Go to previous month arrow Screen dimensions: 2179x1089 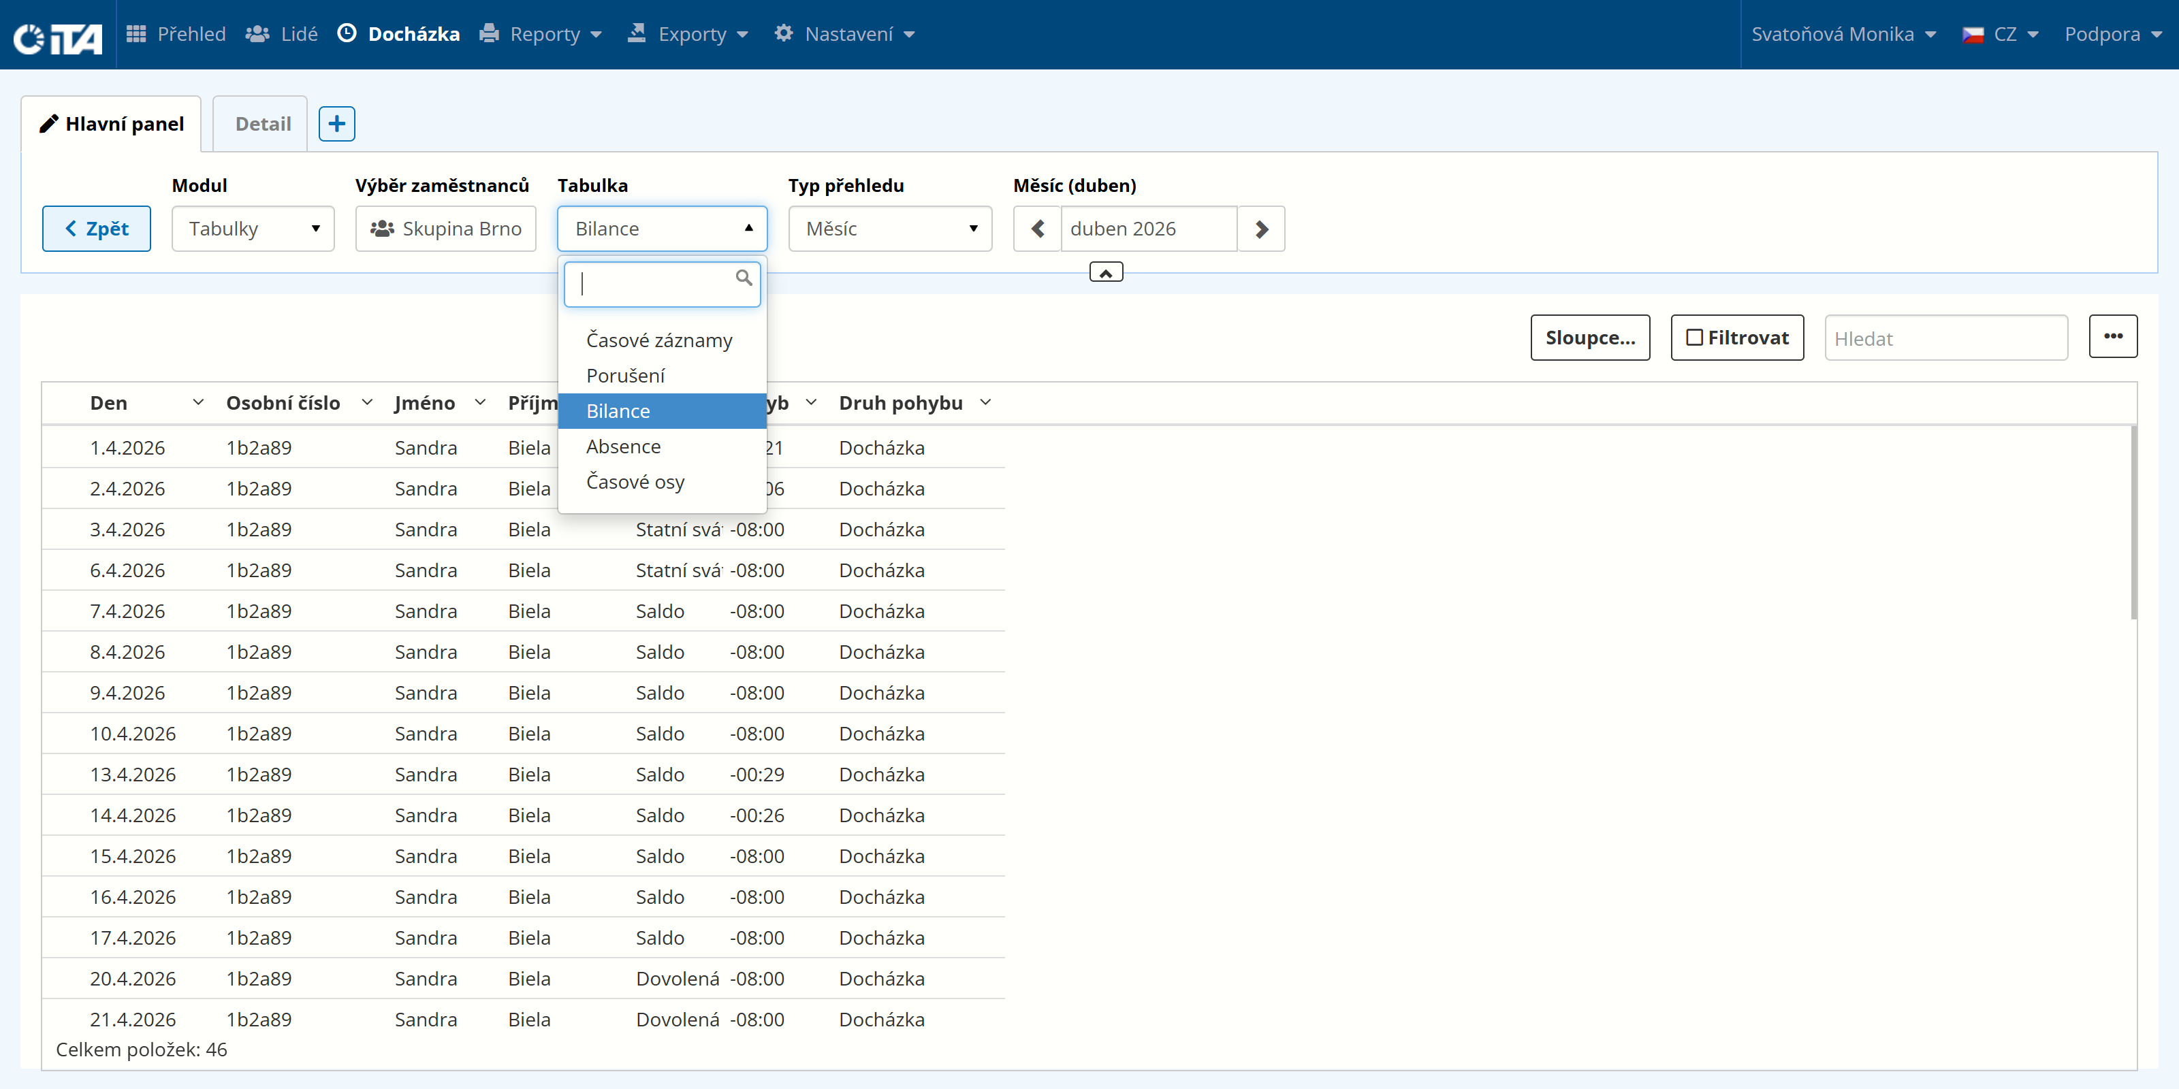[1038, 228]
